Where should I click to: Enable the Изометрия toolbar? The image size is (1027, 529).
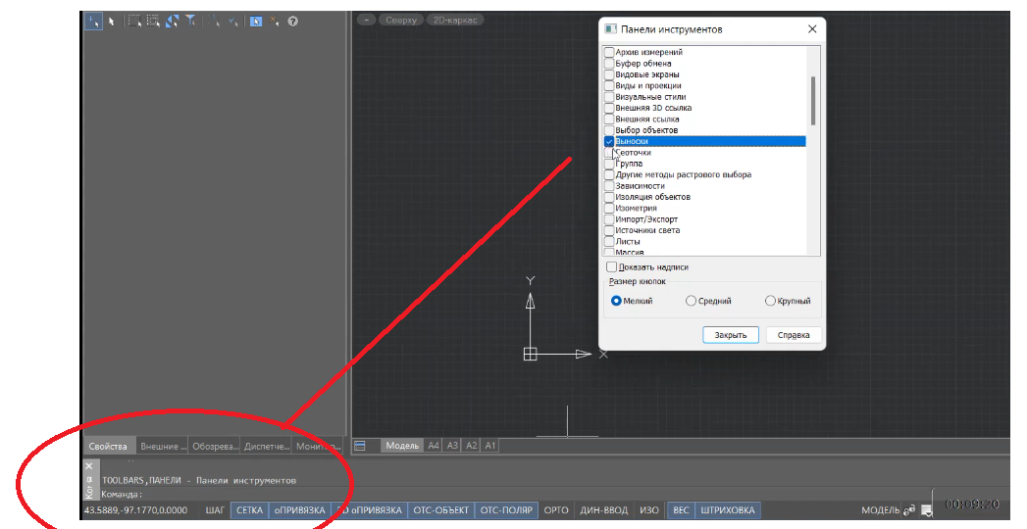tap(609, 208)
